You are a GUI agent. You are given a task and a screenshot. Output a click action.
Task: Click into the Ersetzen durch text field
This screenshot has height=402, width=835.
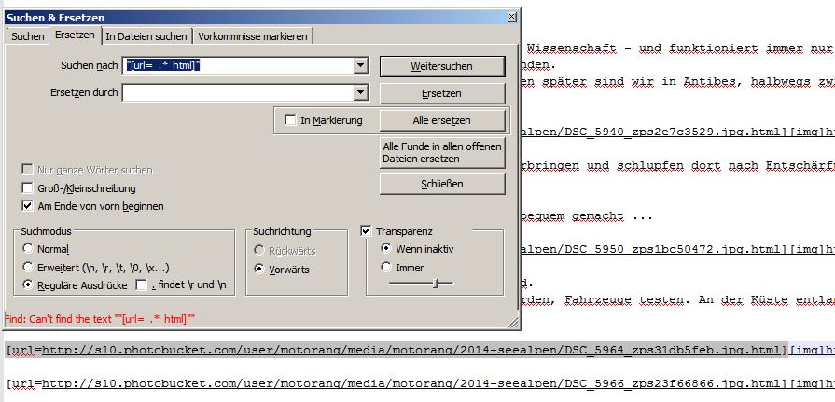[x=237, y=92]
